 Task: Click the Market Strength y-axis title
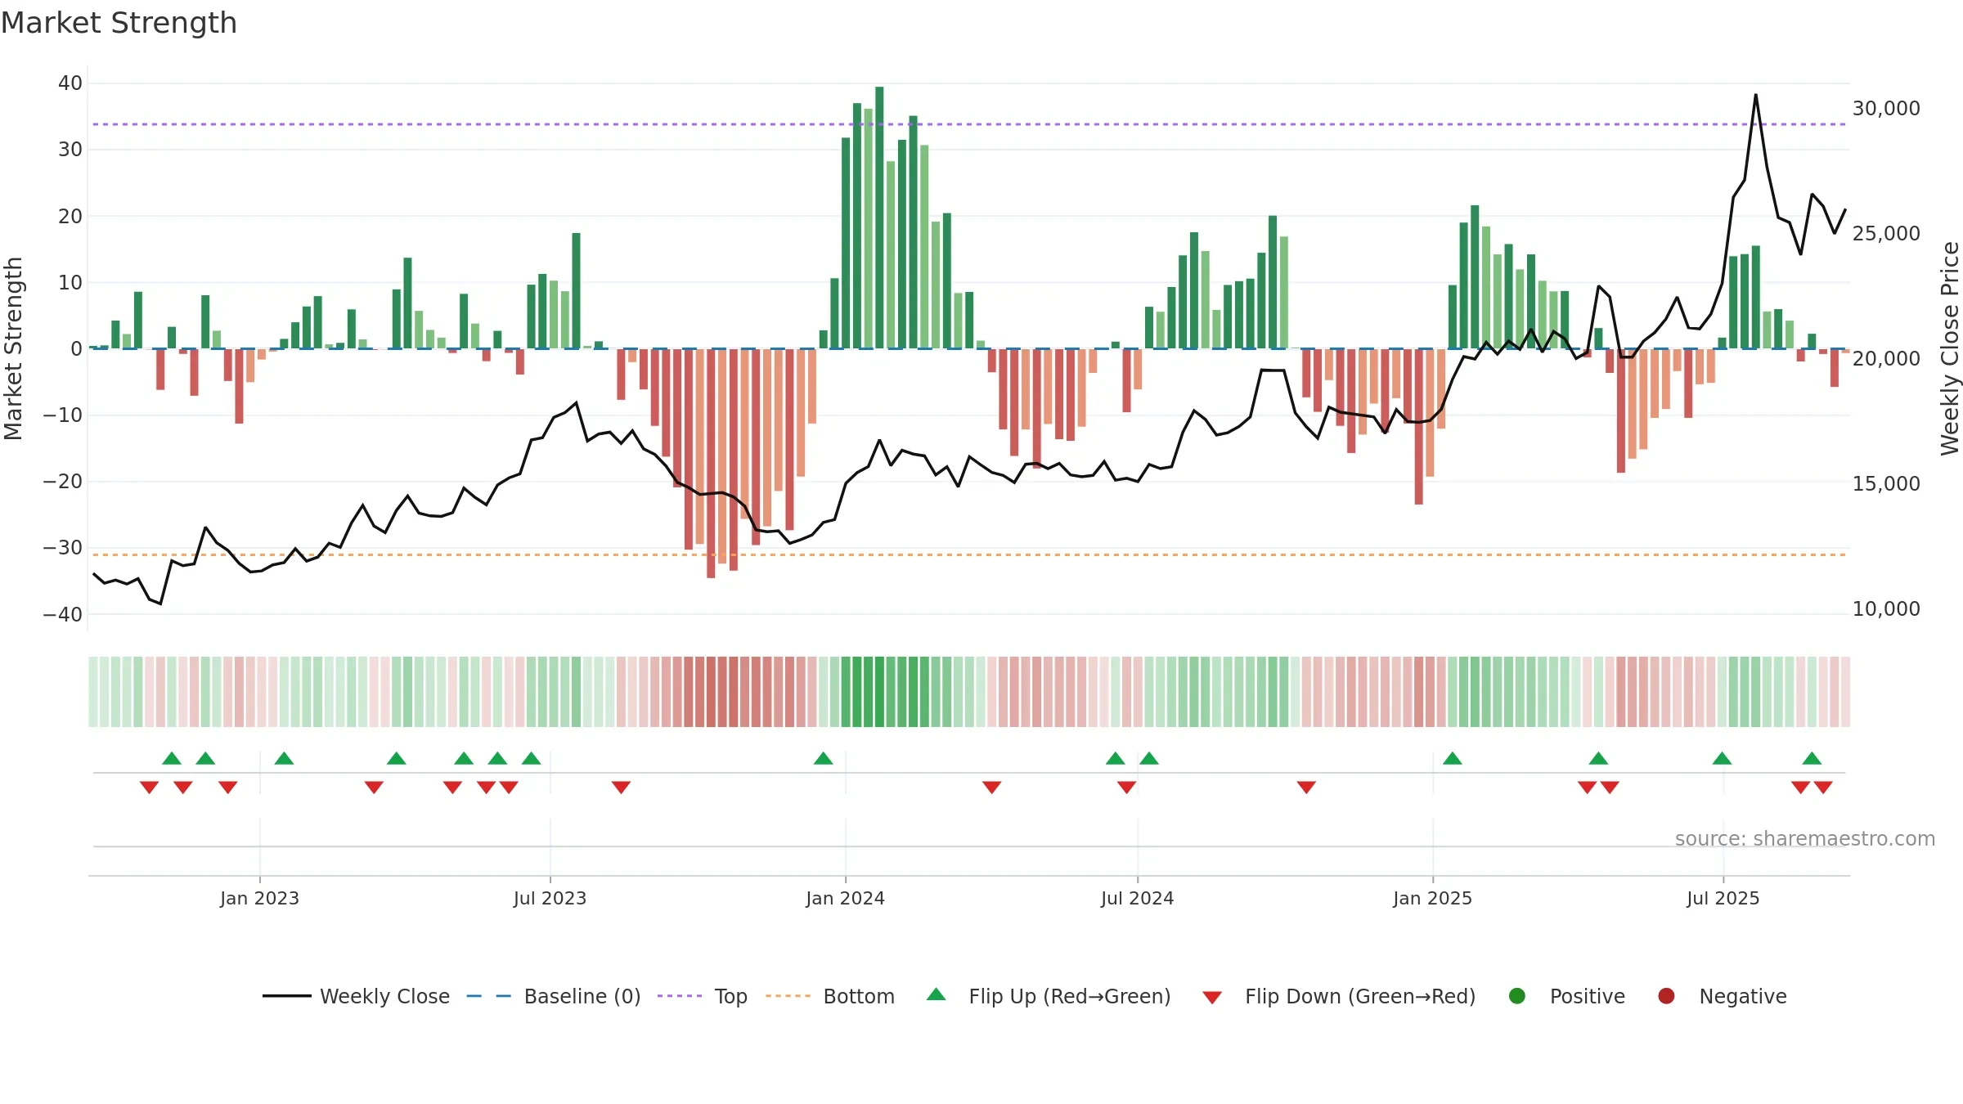13,348
